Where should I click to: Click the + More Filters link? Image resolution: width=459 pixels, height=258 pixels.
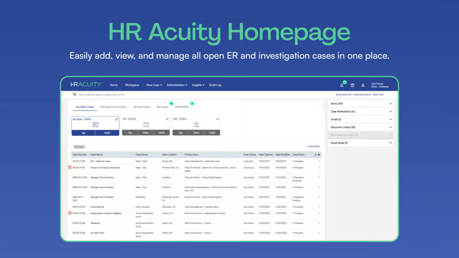coord(313,146)
